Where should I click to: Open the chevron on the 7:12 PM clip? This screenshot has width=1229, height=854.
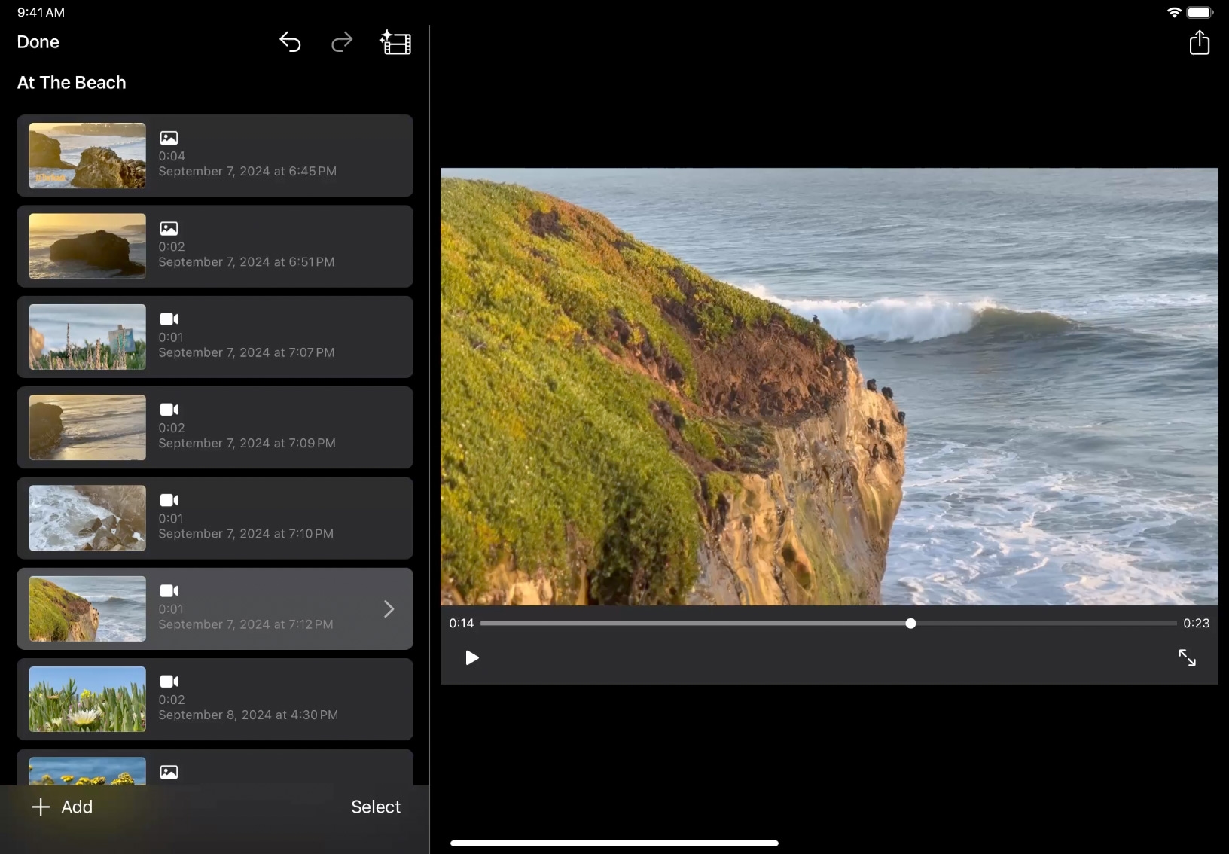pyautogui.click(x=389, y=608)
